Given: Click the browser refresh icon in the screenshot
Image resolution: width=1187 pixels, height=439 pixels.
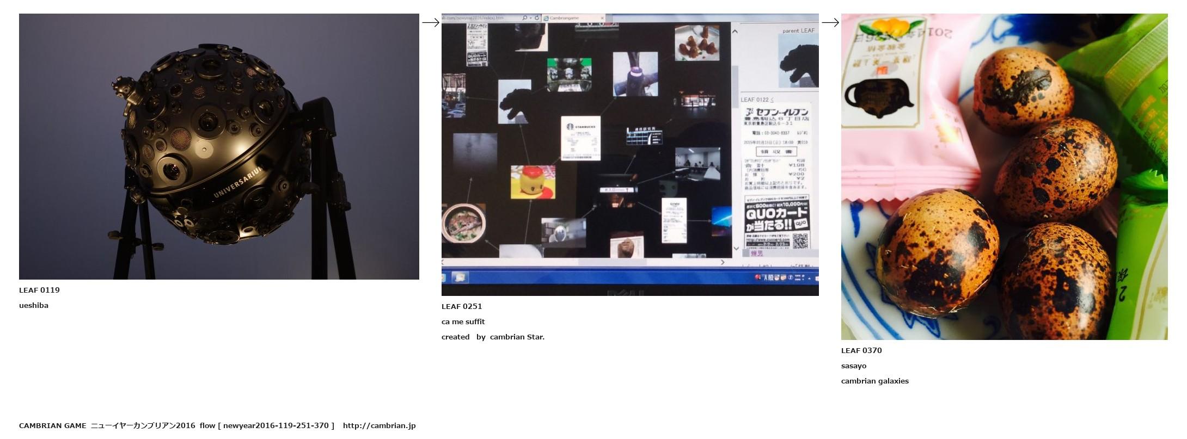Looking at the screenshot, I should pos(537,18).
